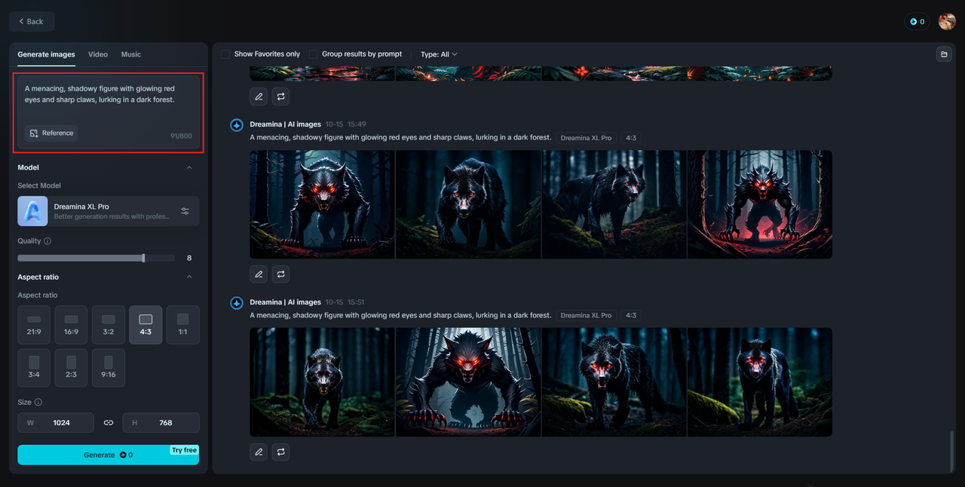965x487 pixels.
Task: Click the 4:3 tag on 15:49 result
Action: 631,138
